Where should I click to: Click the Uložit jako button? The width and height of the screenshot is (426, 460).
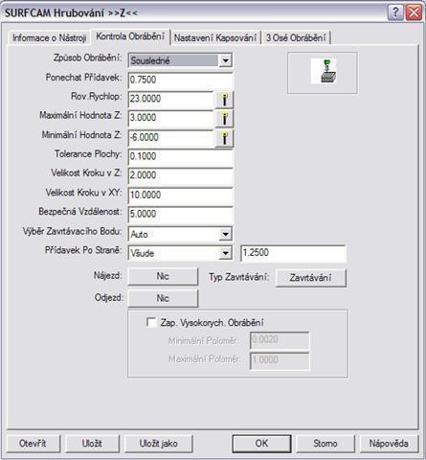158,444
